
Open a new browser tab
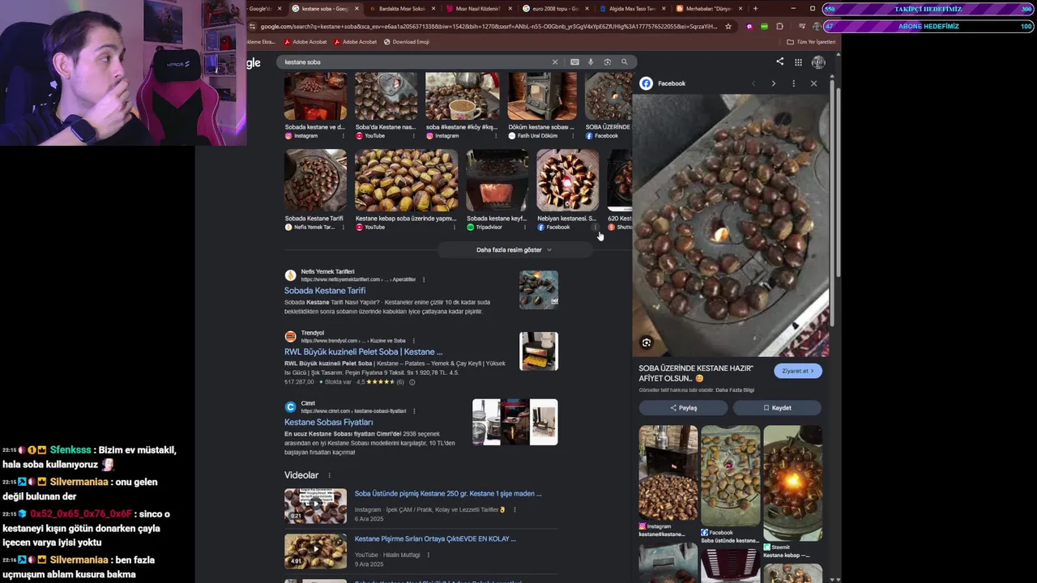click(755, 9)
